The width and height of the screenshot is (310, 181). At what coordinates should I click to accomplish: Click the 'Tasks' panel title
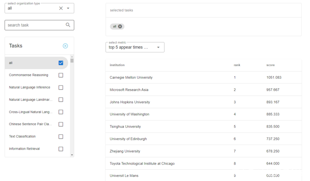click(15, 46)
